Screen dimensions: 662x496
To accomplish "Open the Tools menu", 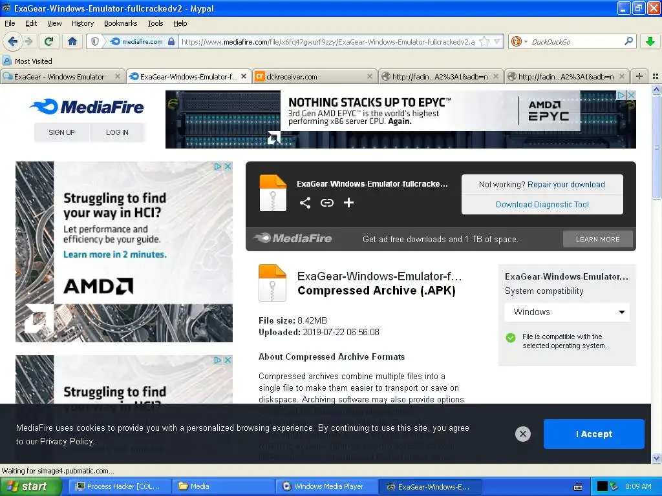I will (x=155, y=24).
